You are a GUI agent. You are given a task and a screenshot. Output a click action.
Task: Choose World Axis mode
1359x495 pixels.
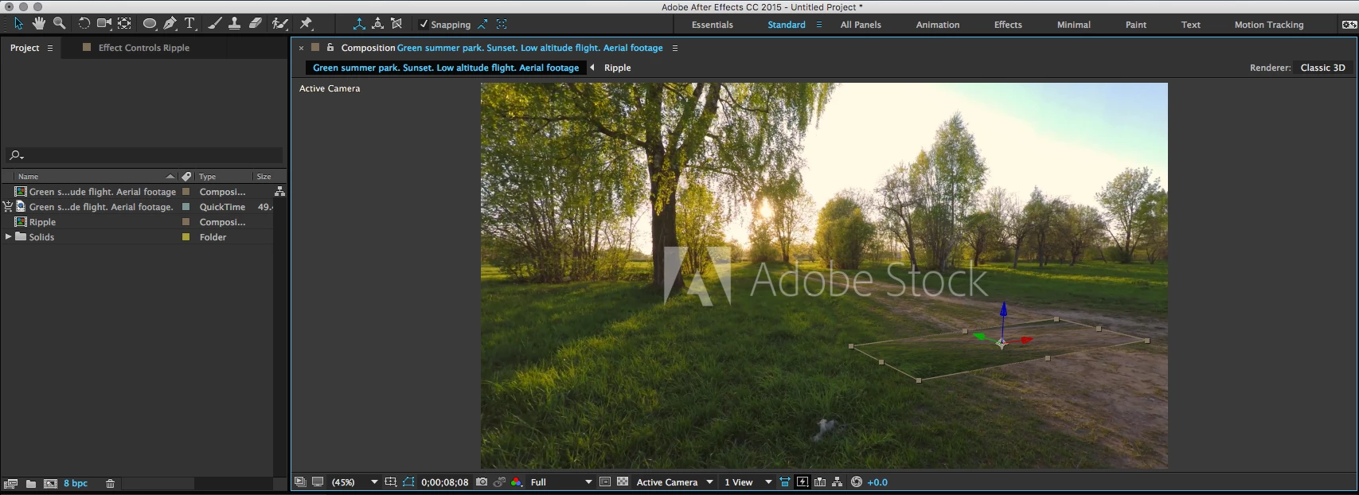378,24
